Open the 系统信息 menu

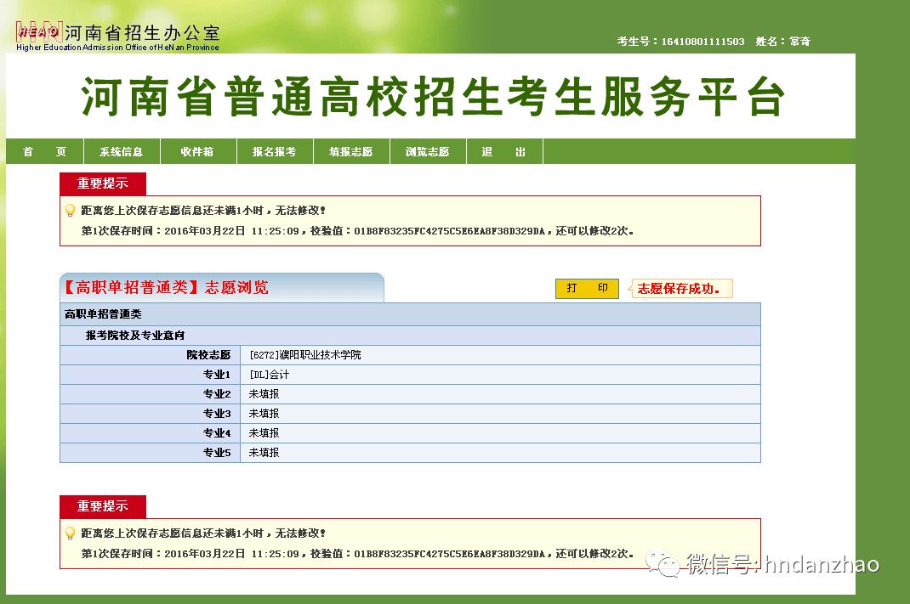pyautogui.click(x=122, y=152)
